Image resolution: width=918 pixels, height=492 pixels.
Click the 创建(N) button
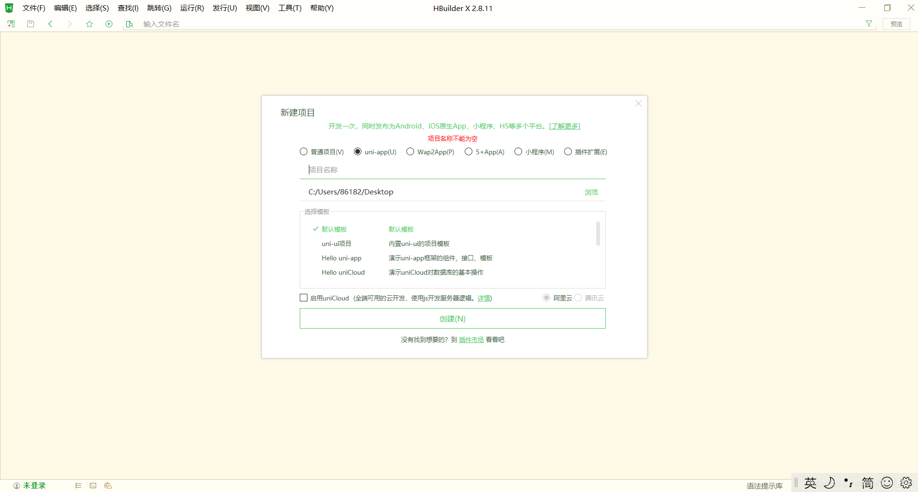(452, 318)
